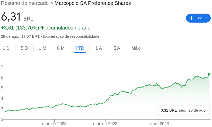Click the mar. de 2023 axis label
The image size is (212, 127).
[x=54, y=124]
